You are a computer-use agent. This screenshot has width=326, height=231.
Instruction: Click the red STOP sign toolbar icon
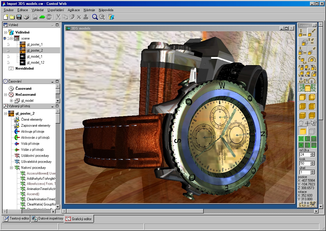tap(49, 17)
